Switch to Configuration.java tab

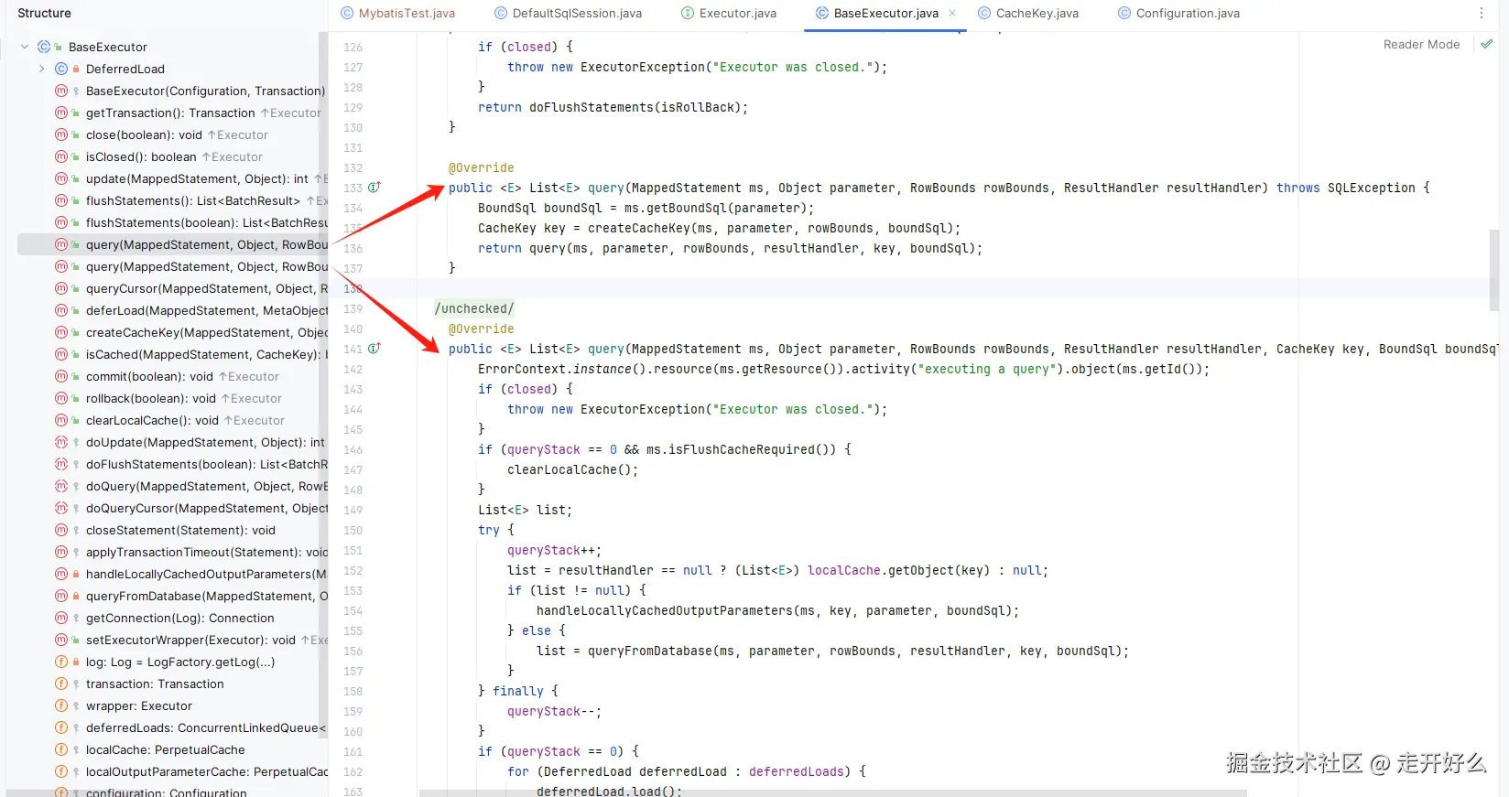click(1178, 13)
